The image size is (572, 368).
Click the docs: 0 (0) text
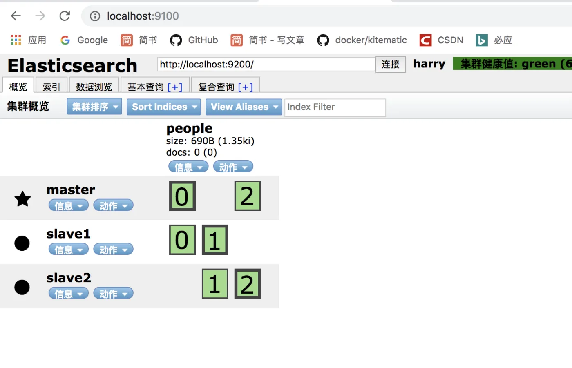191,152
